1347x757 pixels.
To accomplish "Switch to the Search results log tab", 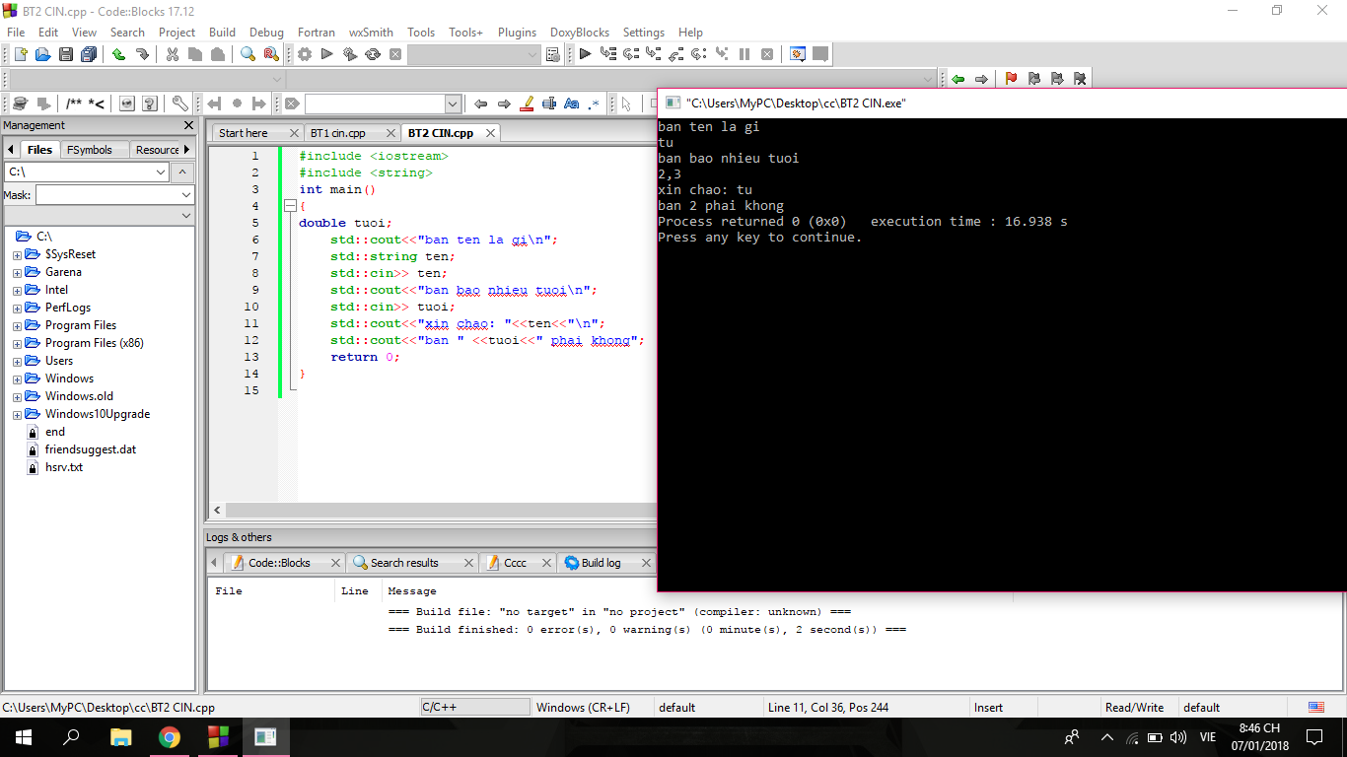I will tap(403, 563).
